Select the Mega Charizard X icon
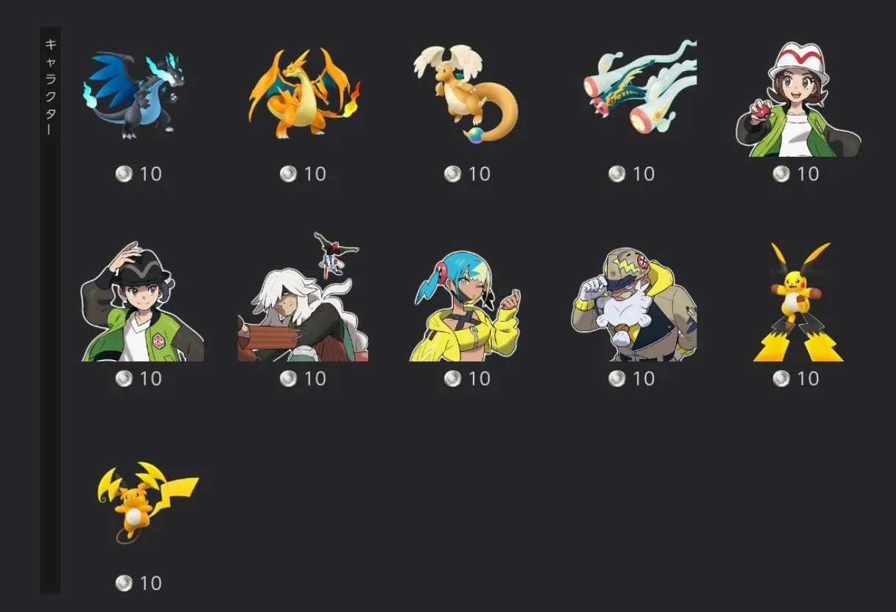 (x=135, y=95)
